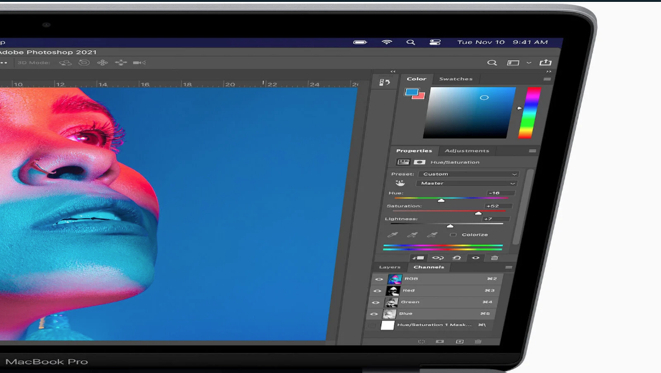Screen dimensions: 661x373
Task: Select the Hue/Saturation 1 Mask thumbnail
Action: click(388, 325)
